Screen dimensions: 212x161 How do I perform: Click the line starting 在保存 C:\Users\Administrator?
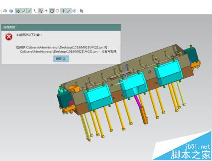click(63, 47)
